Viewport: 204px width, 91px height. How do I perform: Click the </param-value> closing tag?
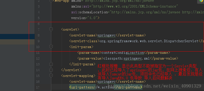point(164,58)
